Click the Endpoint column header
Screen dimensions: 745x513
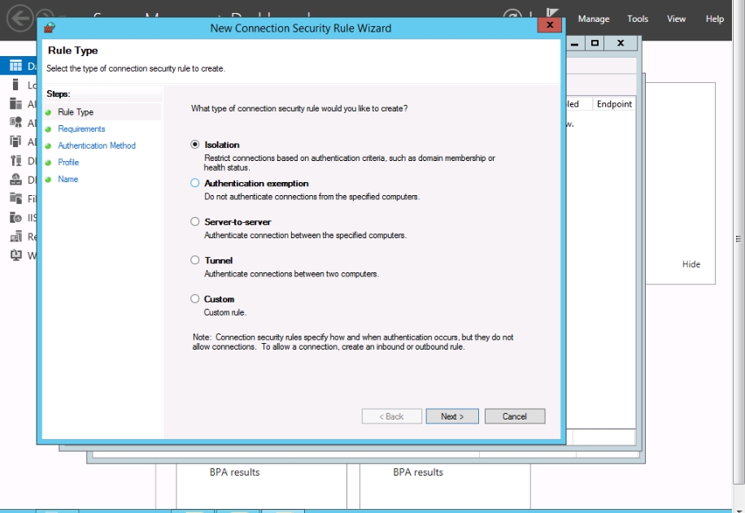click(x=614, y=104)
